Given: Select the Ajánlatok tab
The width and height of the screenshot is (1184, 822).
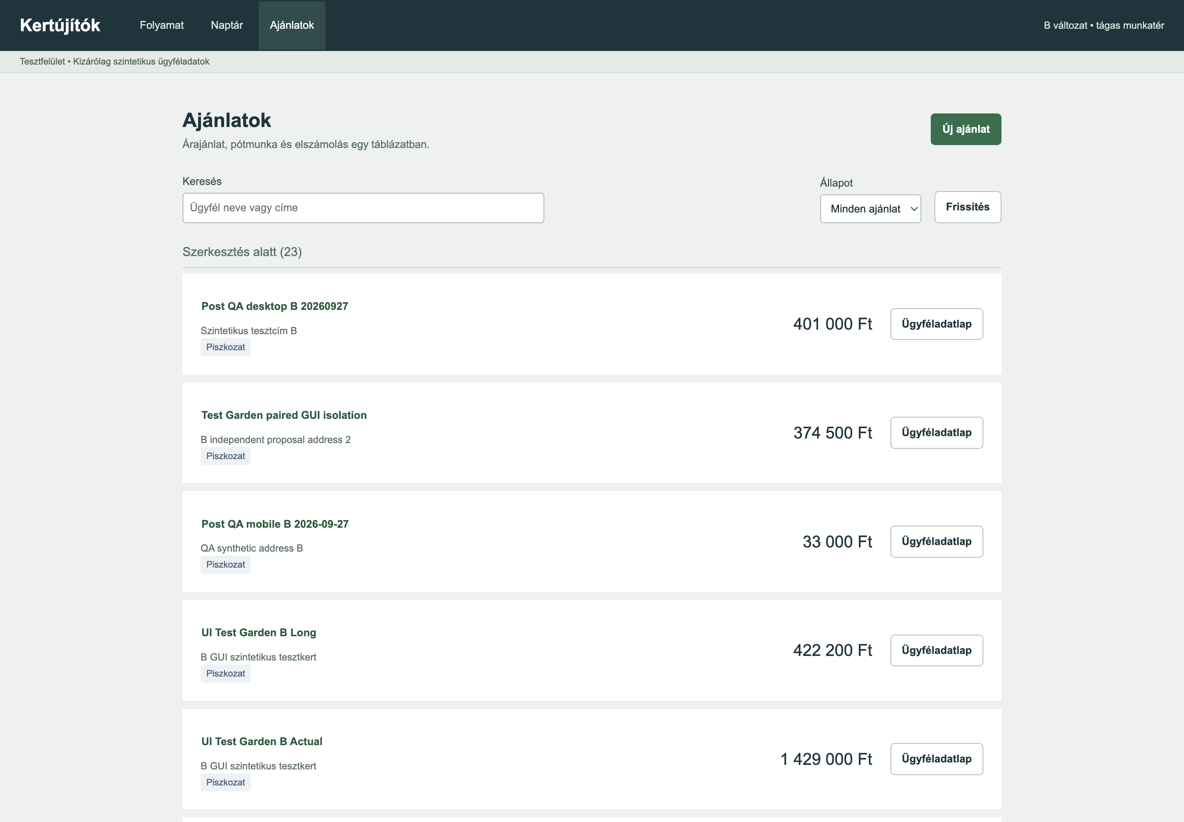Looking at the screenshot, I should coord(291,25).
